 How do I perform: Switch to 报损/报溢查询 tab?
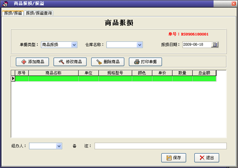(x=39, y=13)
